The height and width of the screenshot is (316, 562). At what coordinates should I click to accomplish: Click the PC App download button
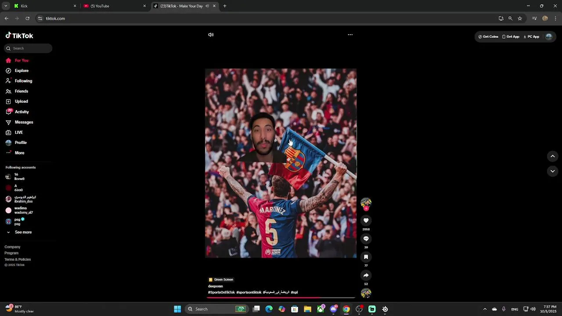point(531,37)
